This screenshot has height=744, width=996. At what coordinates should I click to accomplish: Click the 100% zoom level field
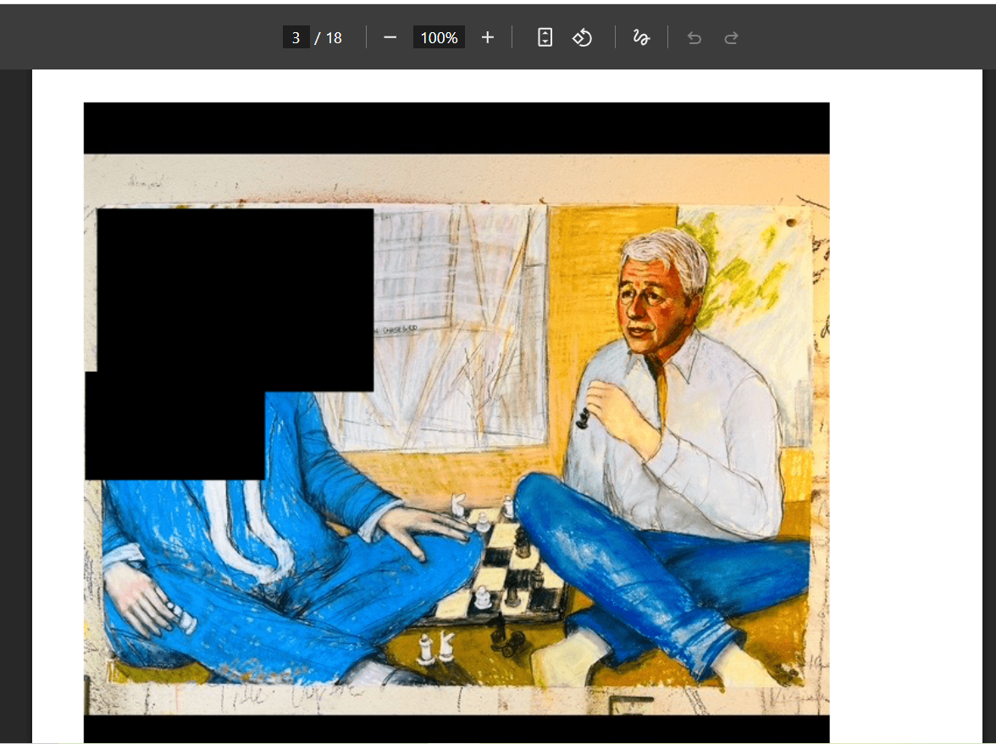click(x=439, y=37)
